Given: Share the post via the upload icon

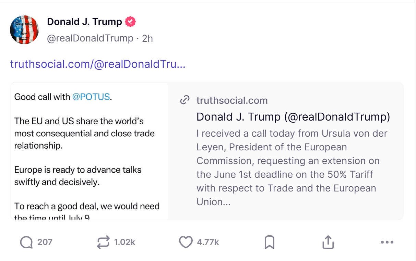Looking at the screenshot, I should click(328, 243).
